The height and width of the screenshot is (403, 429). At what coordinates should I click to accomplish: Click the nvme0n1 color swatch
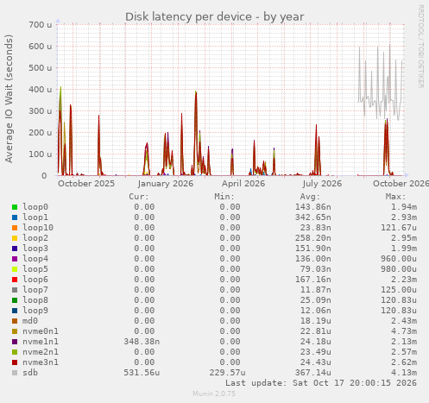[x=15, y=331]
